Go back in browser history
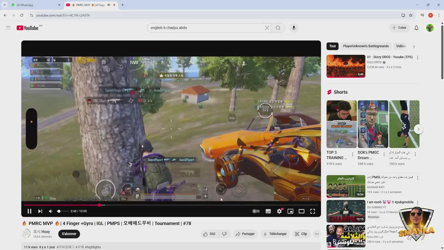The height and width of the screenshot is (250, 444). (5, 15)
